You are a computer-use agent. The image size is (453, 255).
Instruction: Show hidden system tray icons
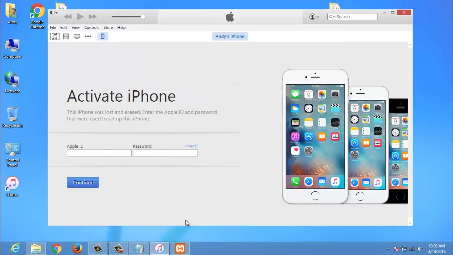[388, 249]
